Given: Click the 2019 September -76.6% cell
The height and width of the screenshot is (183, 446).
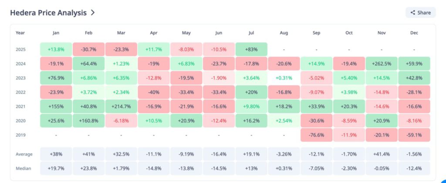Looking at the screenshot, I should click(x=317, y=135).
